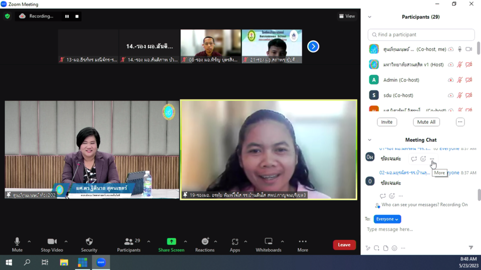Add reaction to second chat message
The width and height of the screenshot is (481, 270).
tap(392, 196)
